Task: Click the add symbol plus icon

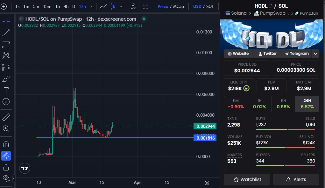Action: (x=4, y=6)
